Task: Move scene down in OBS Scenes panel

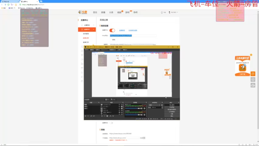Action: pos(94,116)
